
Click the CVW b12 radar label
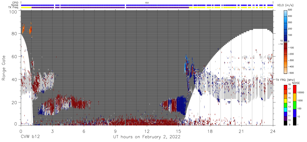click(30, 137)
